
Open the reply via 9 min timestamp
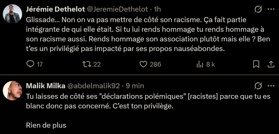(135, 86)
